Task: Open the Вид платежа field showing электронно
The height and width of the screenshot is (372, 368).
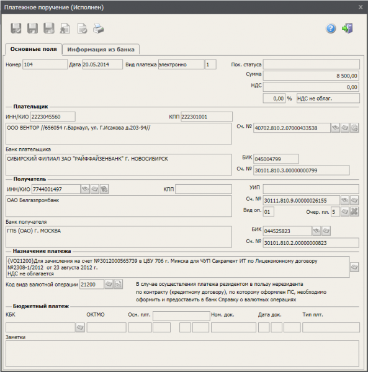Action: tap(181, 64)
